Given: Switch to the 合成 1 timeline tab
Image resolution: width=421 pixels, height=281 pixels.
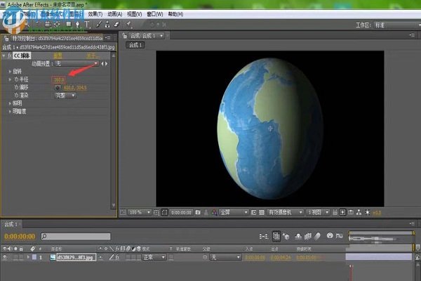Looking at the screenshot, I should 11,224.
